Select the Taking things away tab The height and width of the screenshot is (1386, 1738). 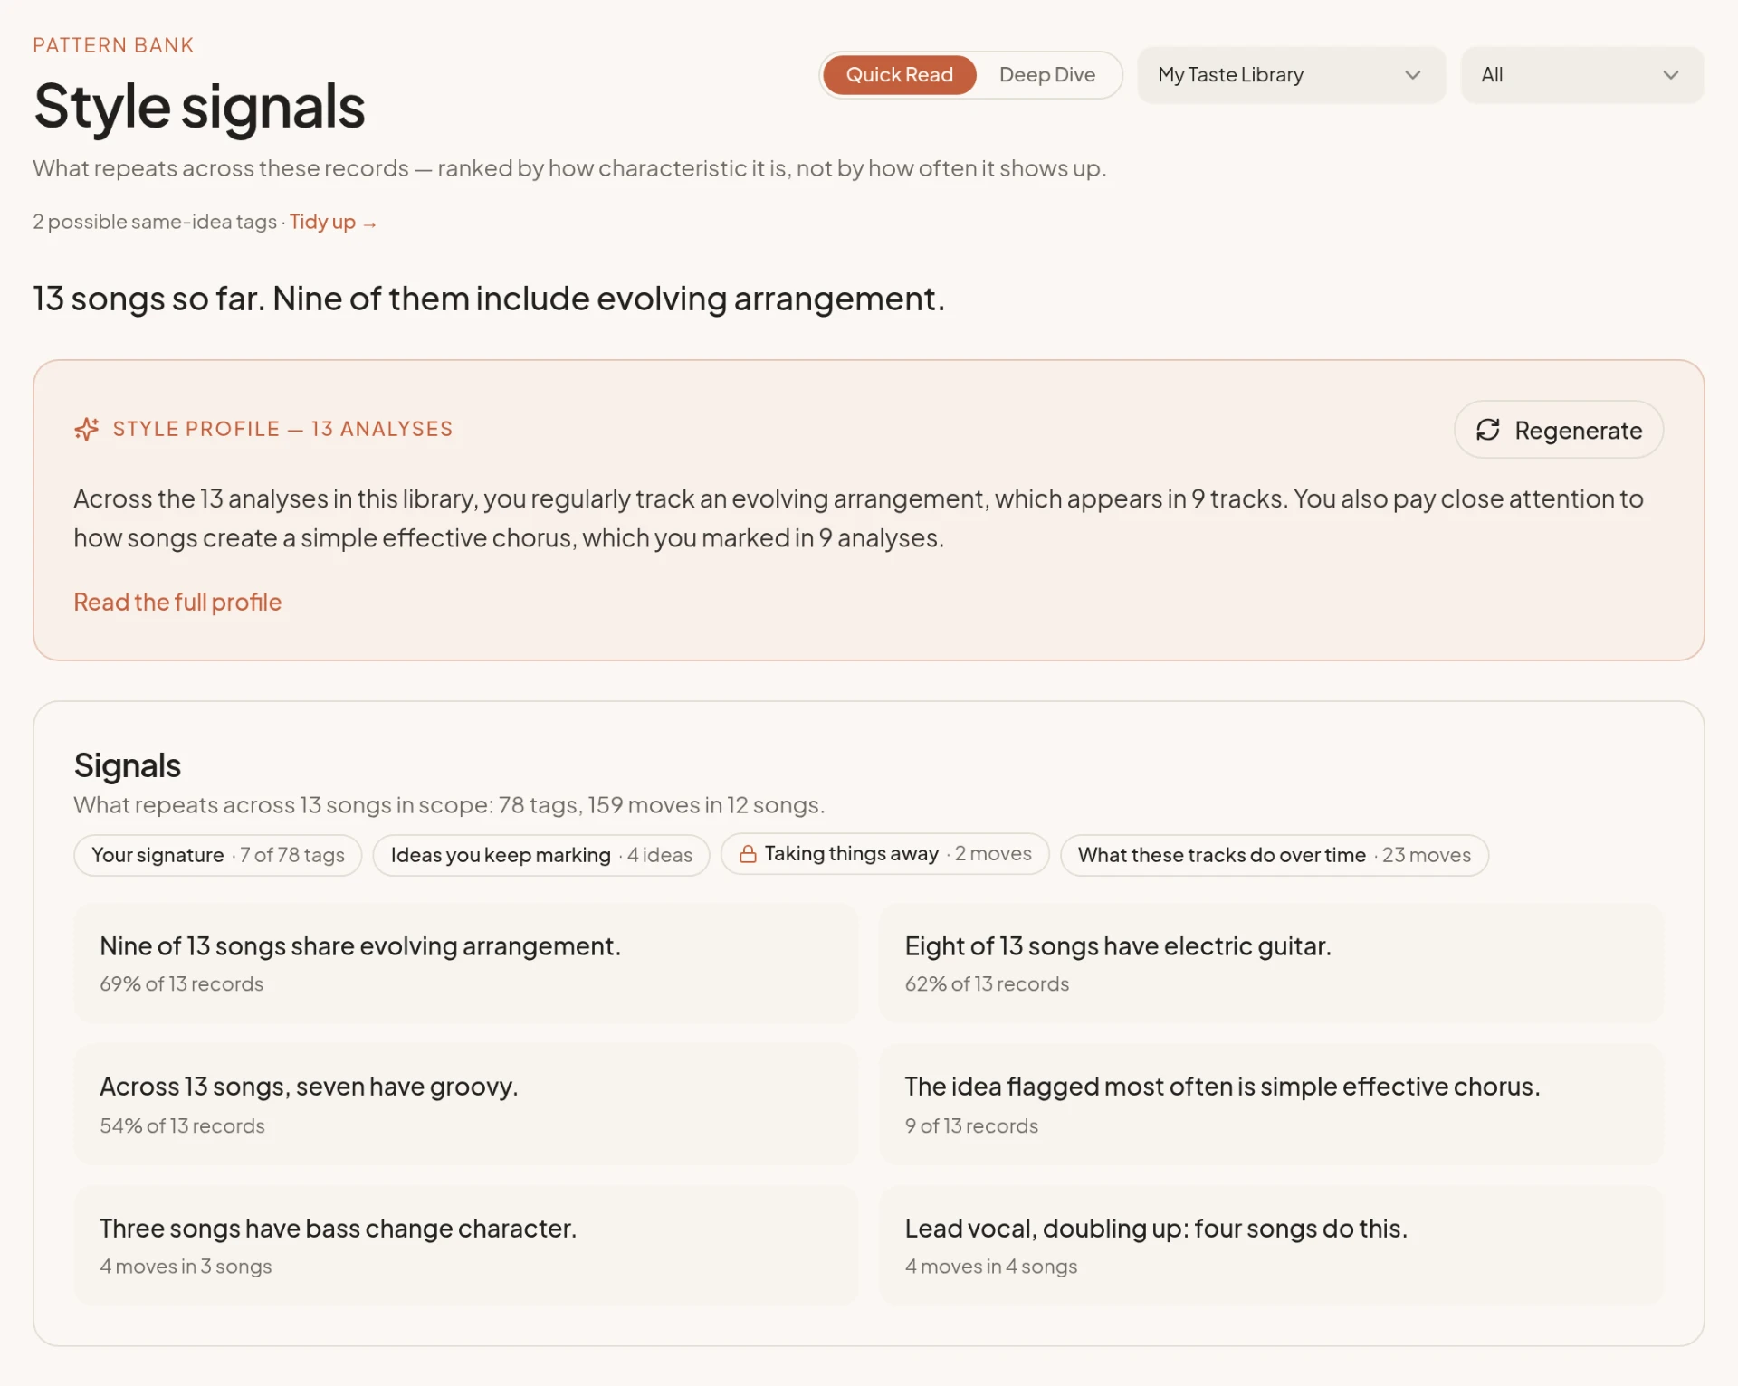884,854
